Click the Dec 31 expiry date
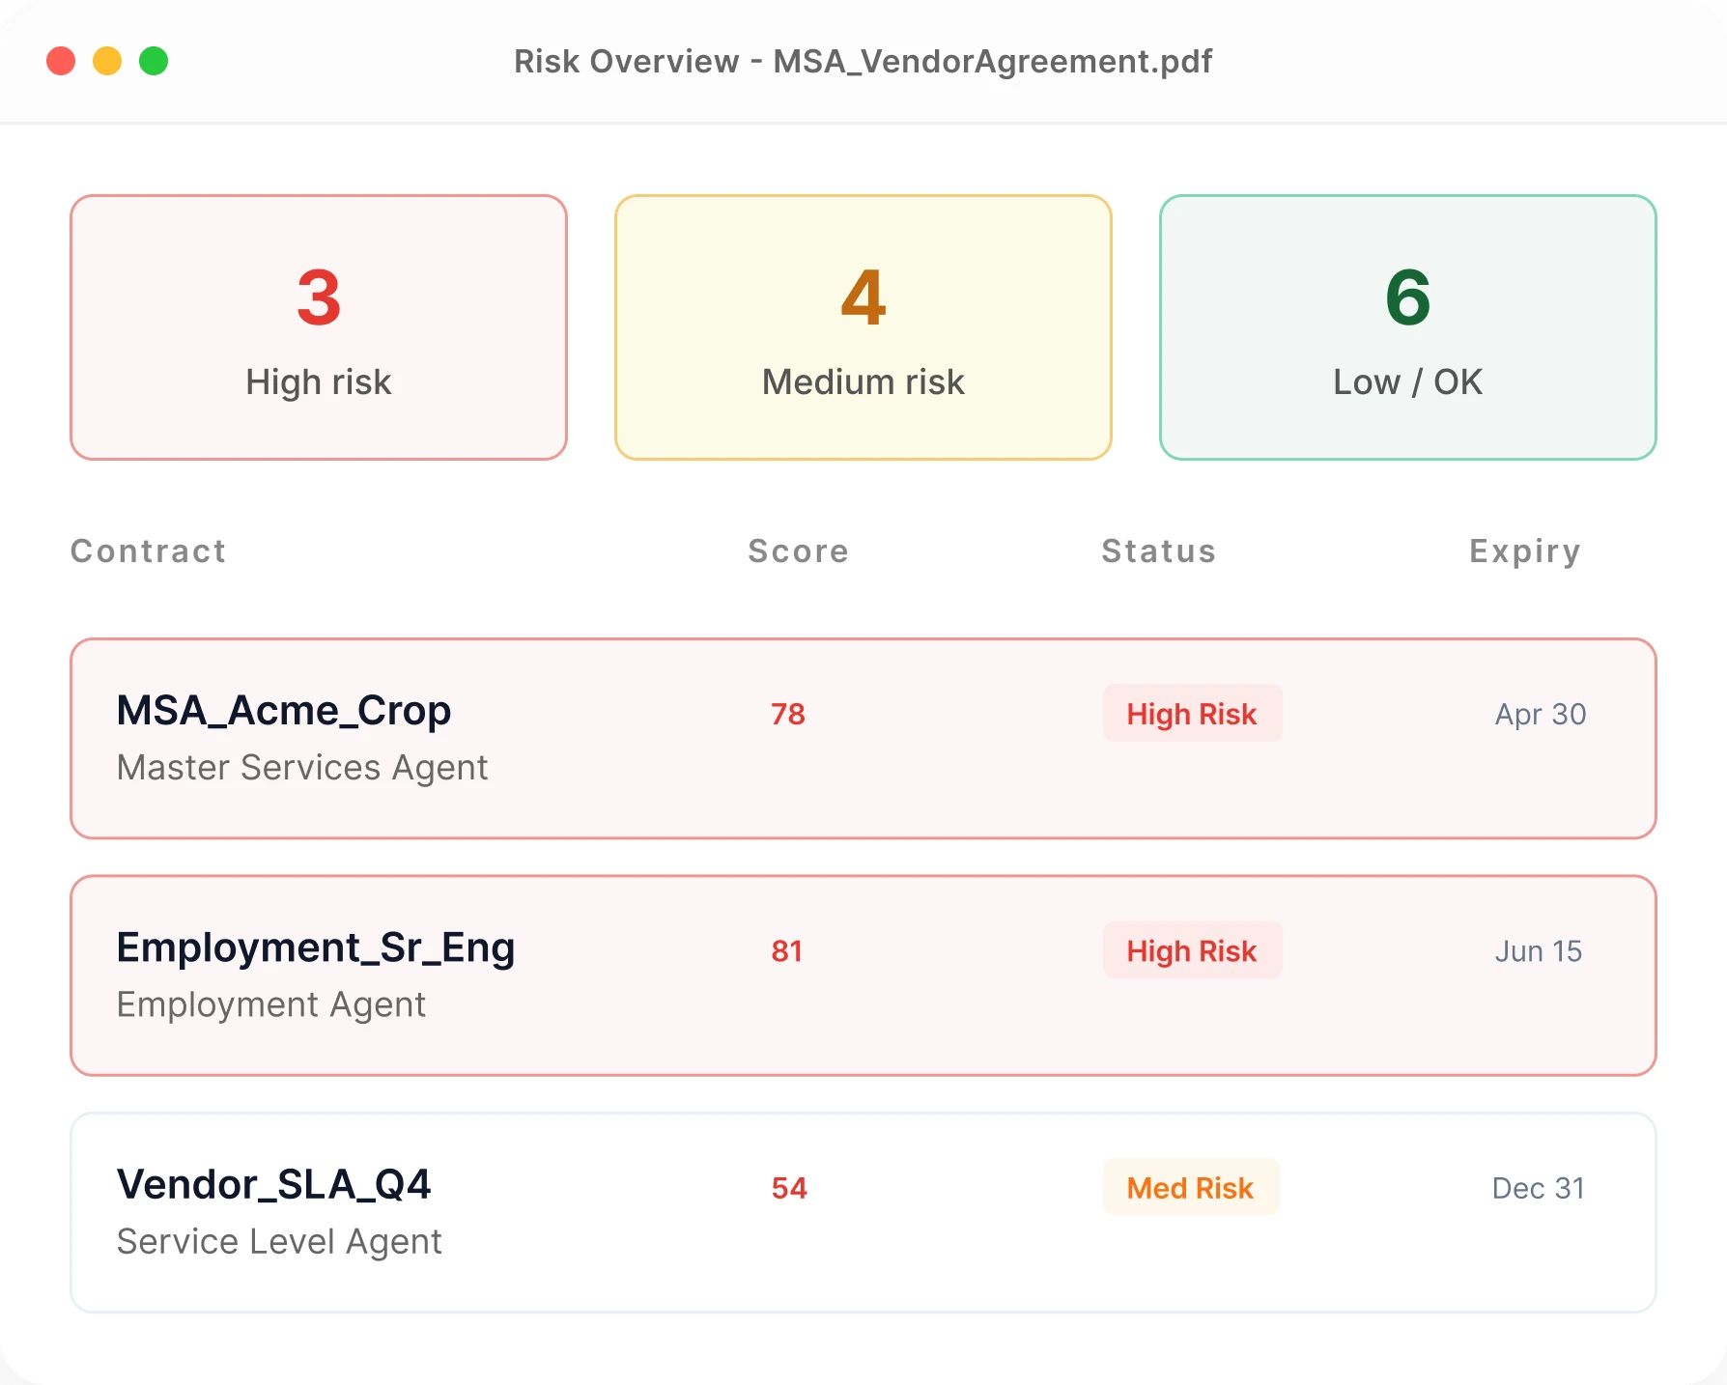 click(x=1537, y=1189)
